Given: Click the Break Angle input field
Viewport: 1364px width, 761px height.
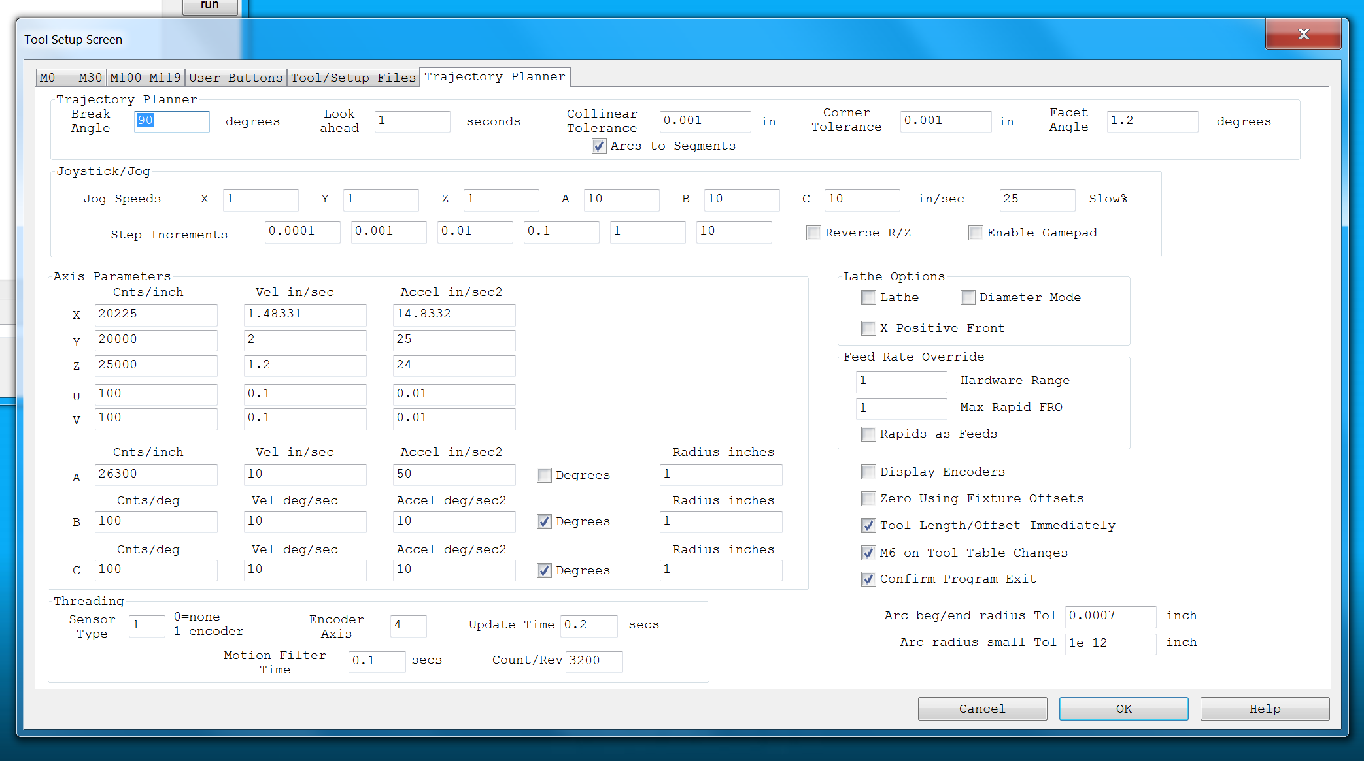Looking at the screenshot, I should [171, 121].
